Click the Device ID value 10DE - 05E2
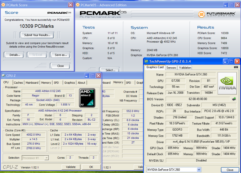The height and width of the screenshot is (173, 241). click(x=174, y=105)
